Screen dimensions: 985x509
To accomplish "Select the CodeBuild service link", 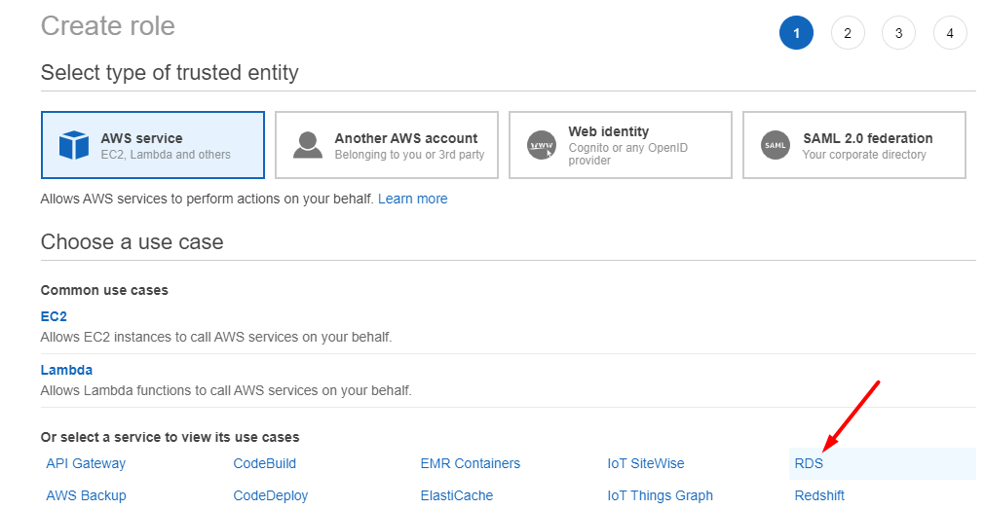I will coord(264,463).
